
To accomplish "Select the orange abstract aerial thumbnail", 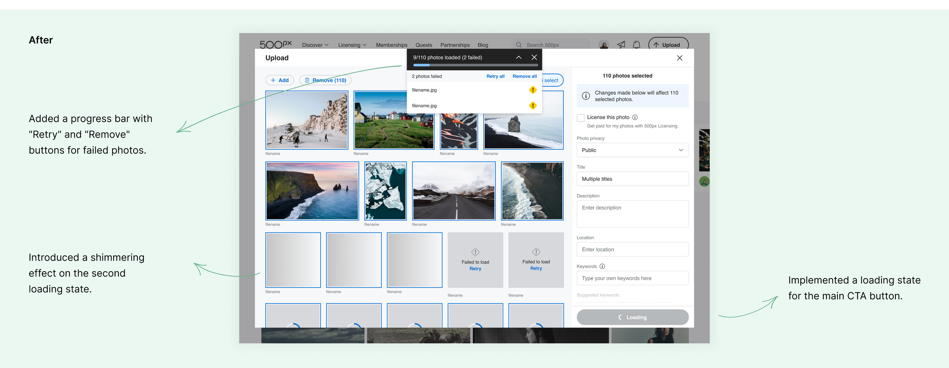I will [x=459, y=131].
